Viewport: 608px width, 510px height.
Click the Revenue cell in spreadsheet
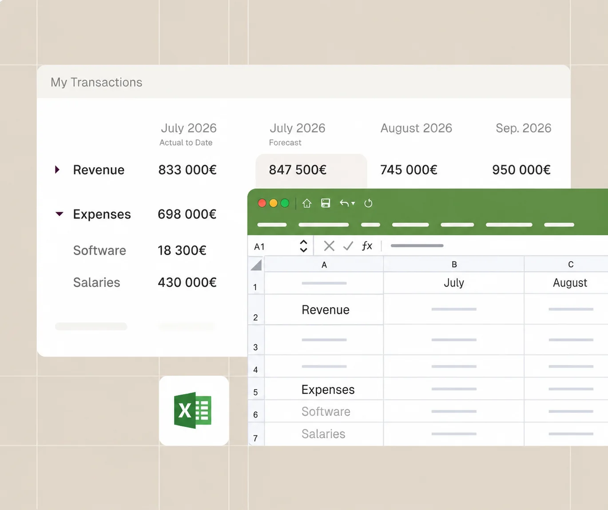click(324, 309)
